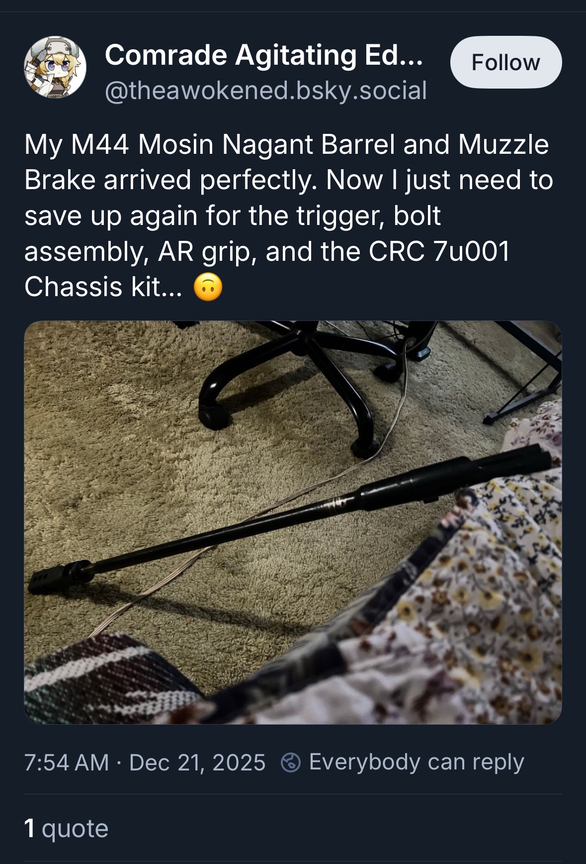
Task: Click the post text mentioning M44 Mosin Nagant
Action: click(x=286, y=144)
